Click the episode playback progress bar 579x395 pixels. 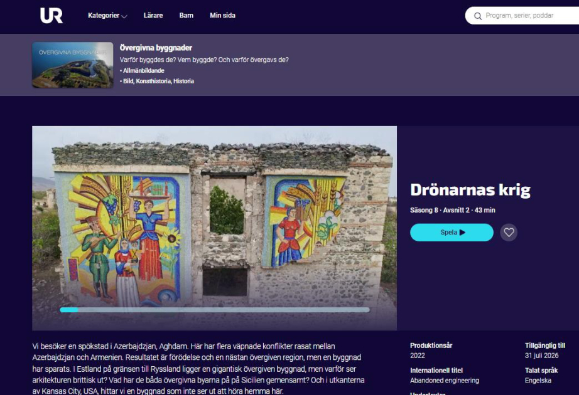pyautogui.click(x=214, y=310)
